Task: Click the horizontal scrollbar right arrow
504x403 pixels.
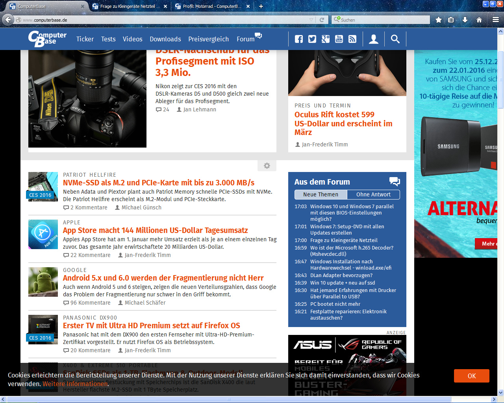Action: 494,399
